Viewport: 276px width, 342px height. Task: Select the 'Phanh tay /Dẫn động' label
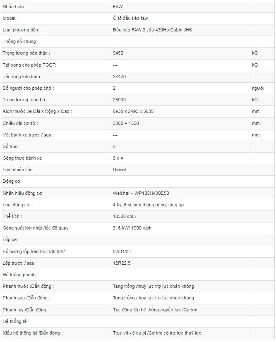pos(26,310)
